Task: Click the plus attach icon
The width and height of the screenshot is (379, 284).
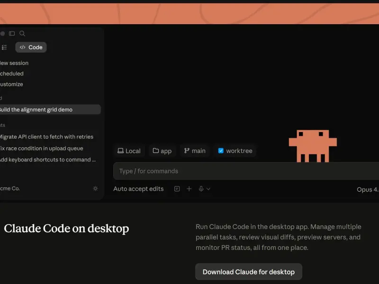Action: coord(189,189)
